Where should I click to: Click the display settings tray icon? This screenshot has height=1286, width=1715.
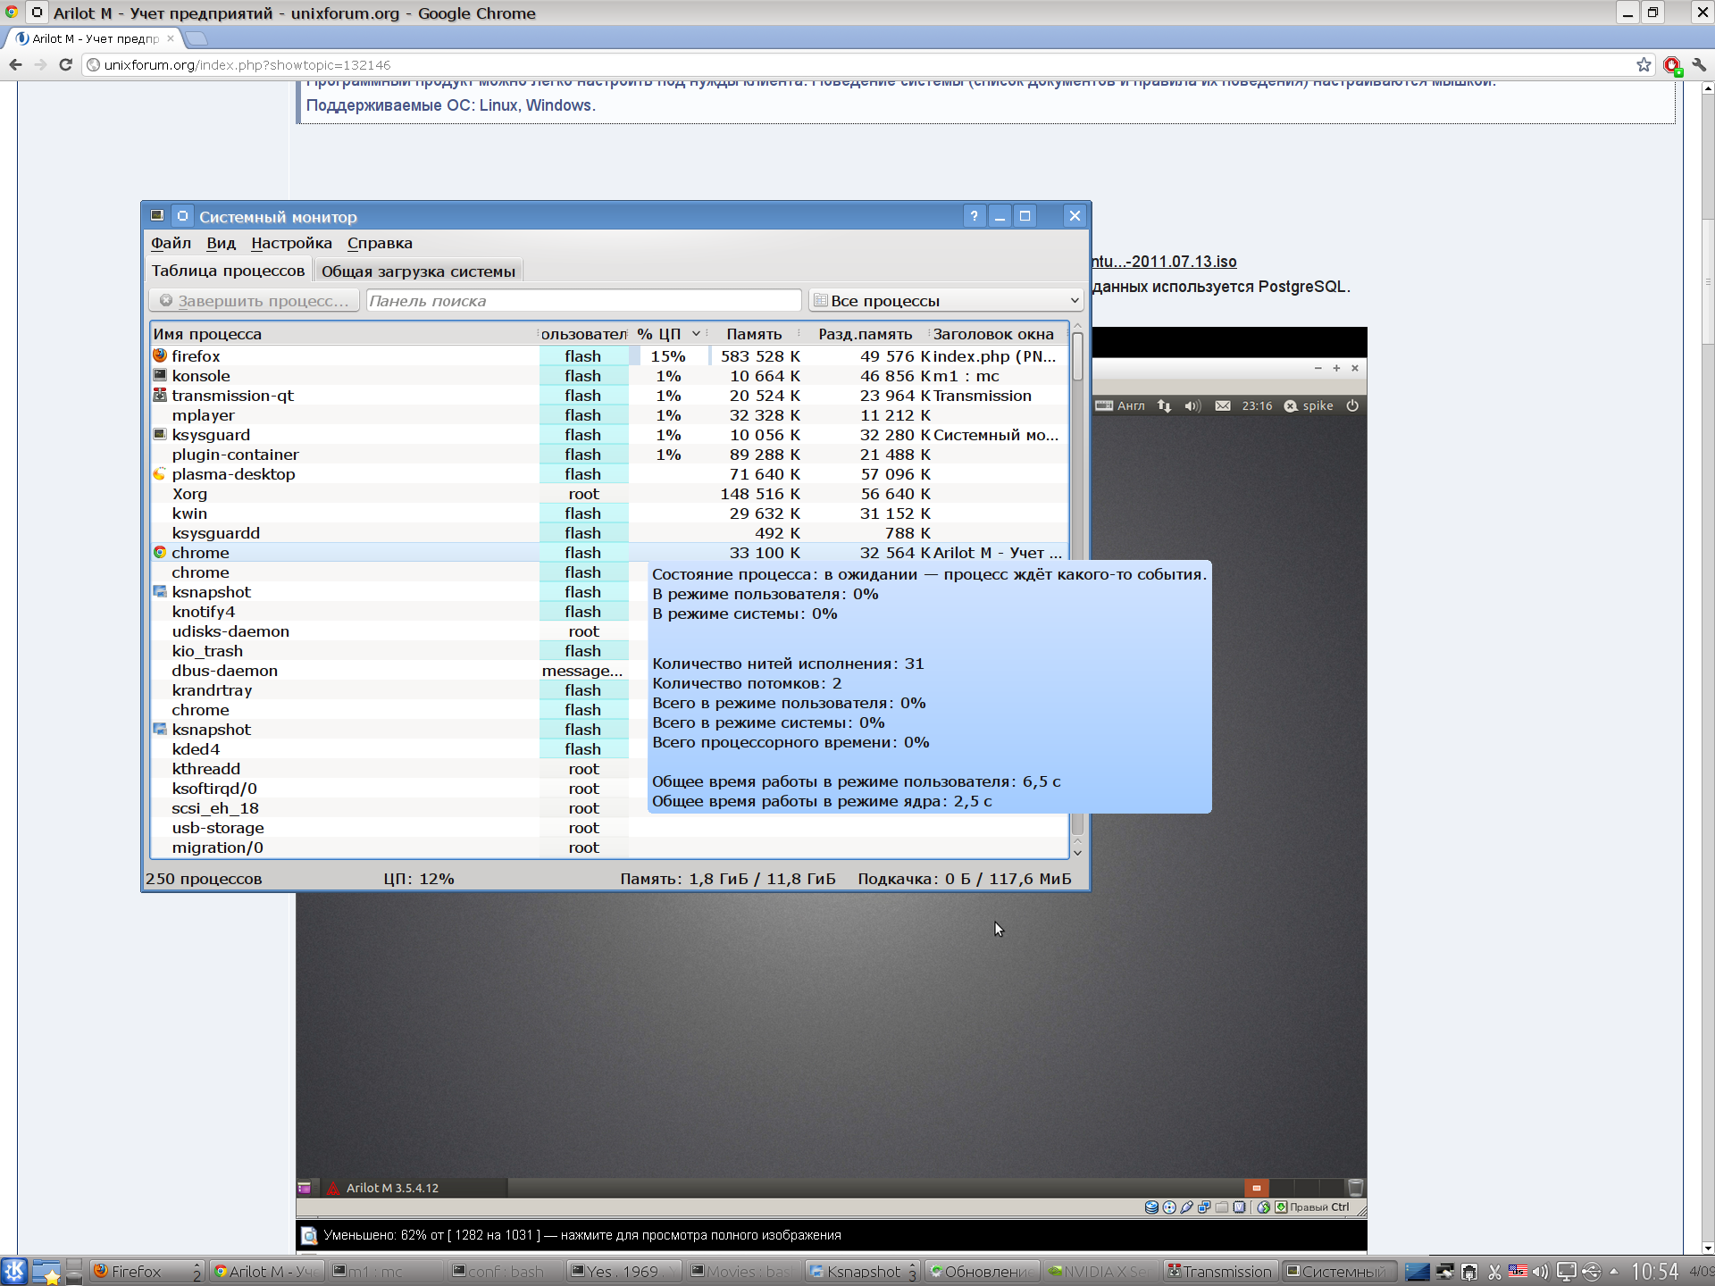pyautogui.click(x=1566, y=1272)
